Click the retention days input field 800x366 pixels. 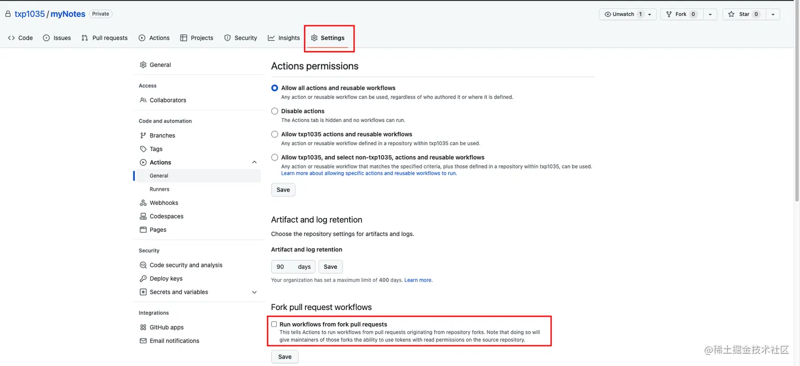293,267
